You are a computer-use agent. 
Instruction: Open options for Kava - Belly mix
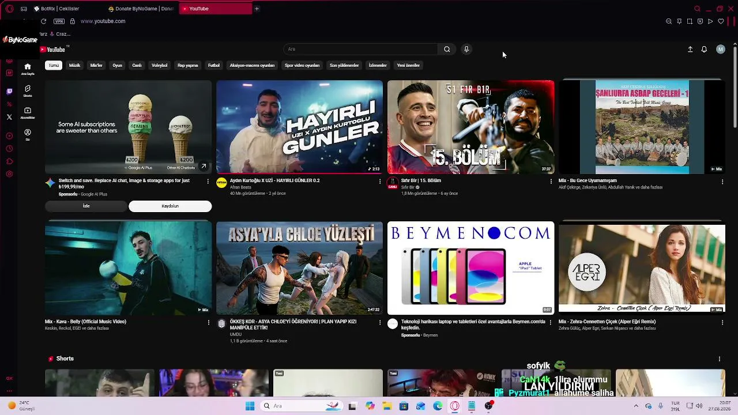(x=208, y=323)
